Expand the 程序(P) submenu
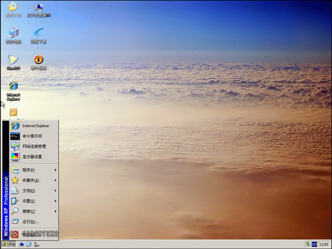 point(33,170)
